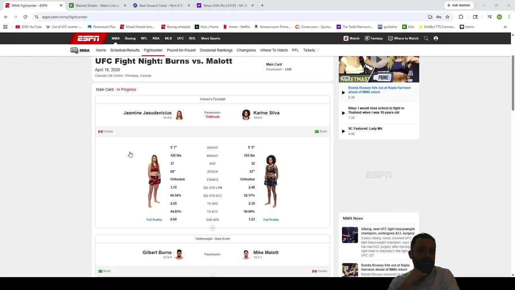Open Tickets link
Image resolution: width=515 pixels, height=290 pixels.
[311, 50]
